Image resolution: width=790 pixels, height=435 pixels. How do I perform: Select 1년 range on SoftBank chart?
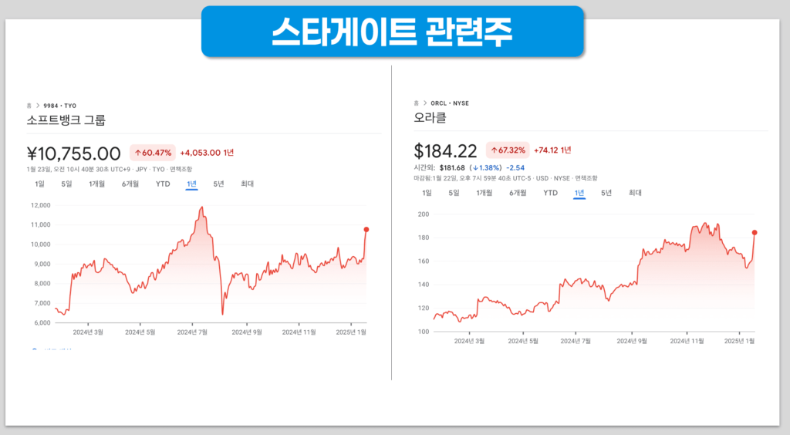point(191,184)
